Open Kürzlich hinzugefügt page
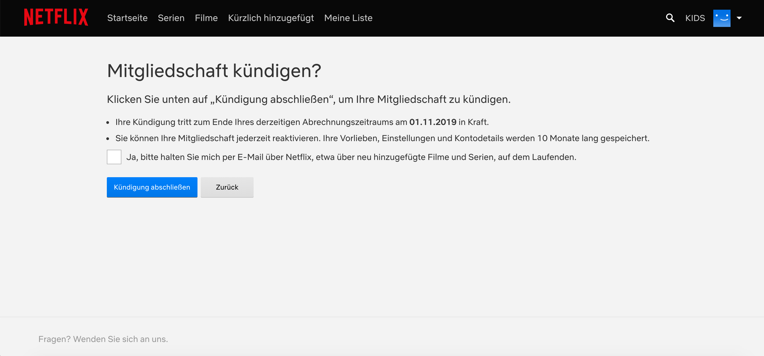764x356 pixels. tap(271, 18)
